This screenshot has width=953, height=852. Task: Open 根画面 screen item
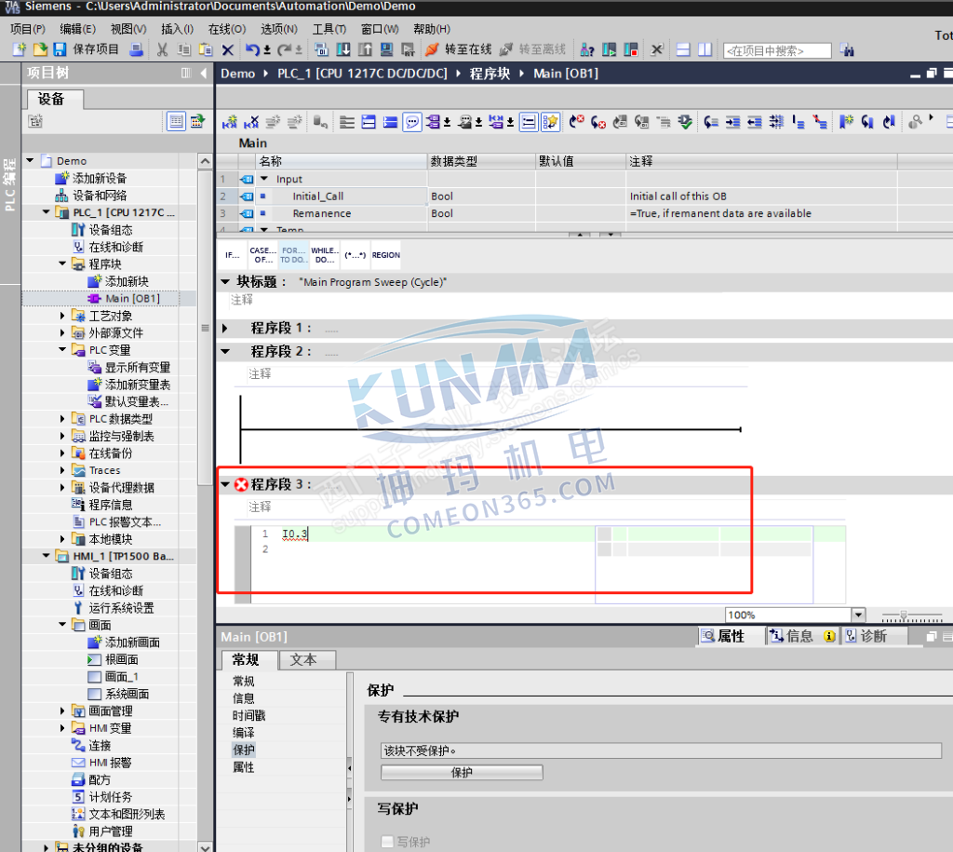coord(113,659)
